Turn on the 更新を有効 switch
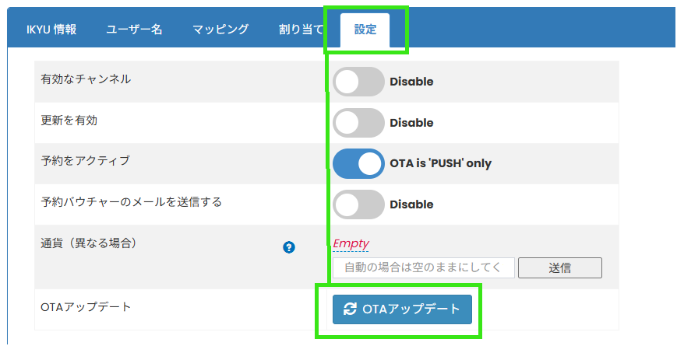677x346 pixels. pyautogui.click(x=358, y=123)
